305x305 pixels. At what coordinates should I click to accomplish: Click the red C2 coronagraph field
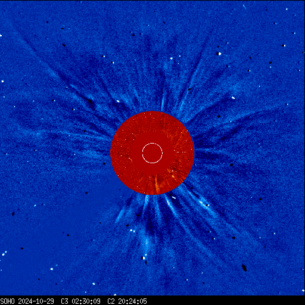tap(152, 153)
